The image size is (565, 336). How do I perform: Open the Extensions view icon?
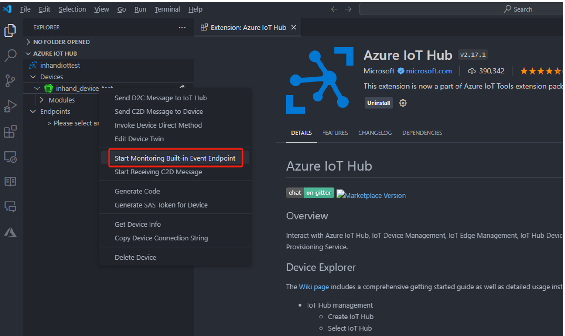10,131
